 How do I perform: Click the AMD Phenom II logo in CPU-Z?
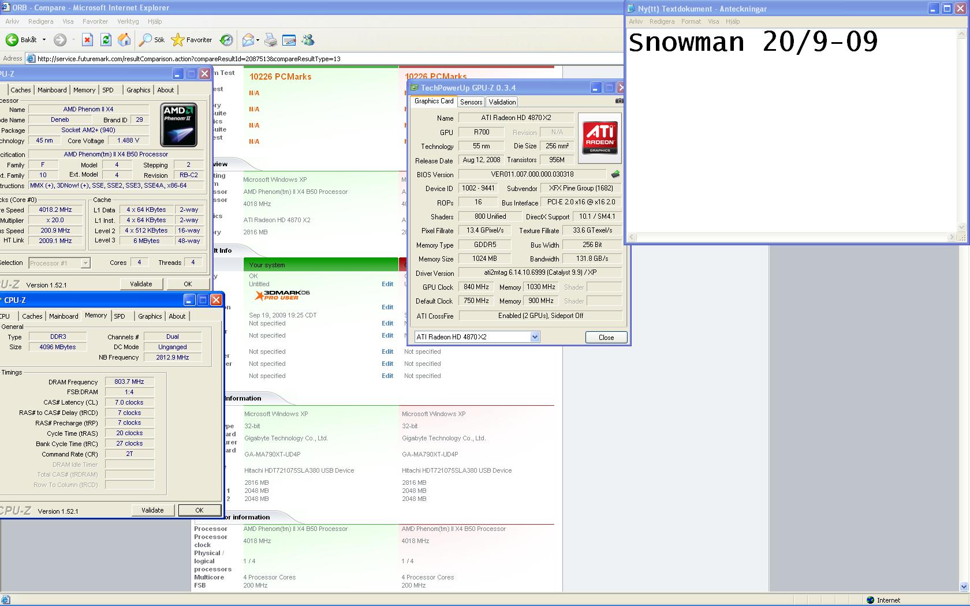point(179,125)
